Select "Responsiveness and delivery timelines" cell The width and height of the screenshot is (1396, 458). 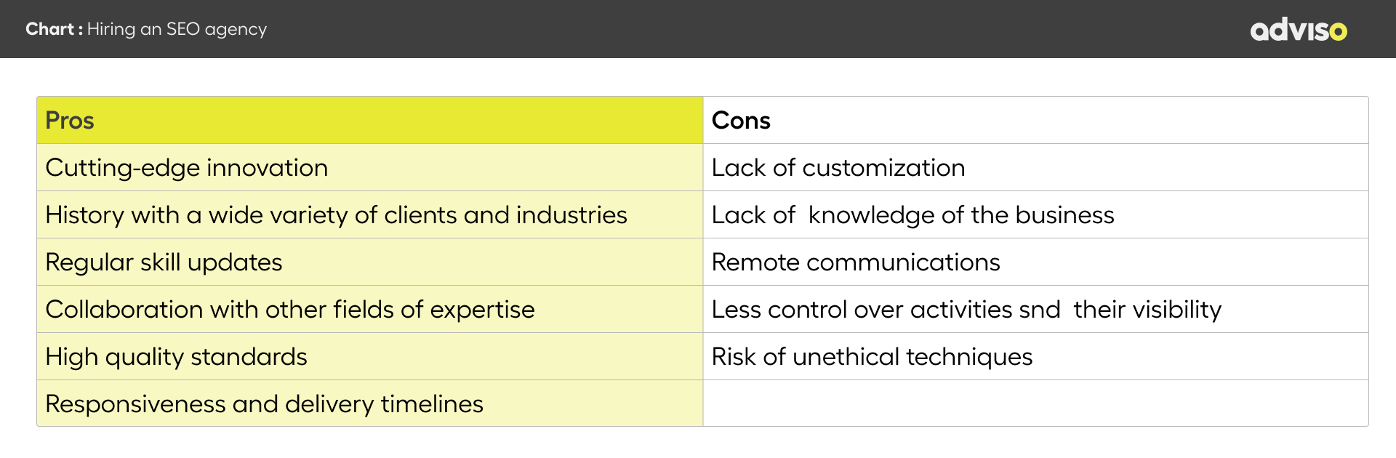coord(264,404)
